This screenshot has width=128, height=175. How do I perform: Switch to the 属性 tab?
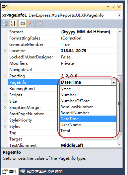click(10, 171)
